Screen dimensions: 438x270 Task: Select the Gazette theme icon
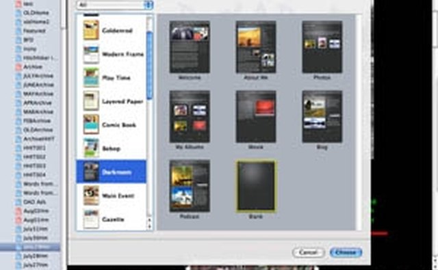[91, 219]
